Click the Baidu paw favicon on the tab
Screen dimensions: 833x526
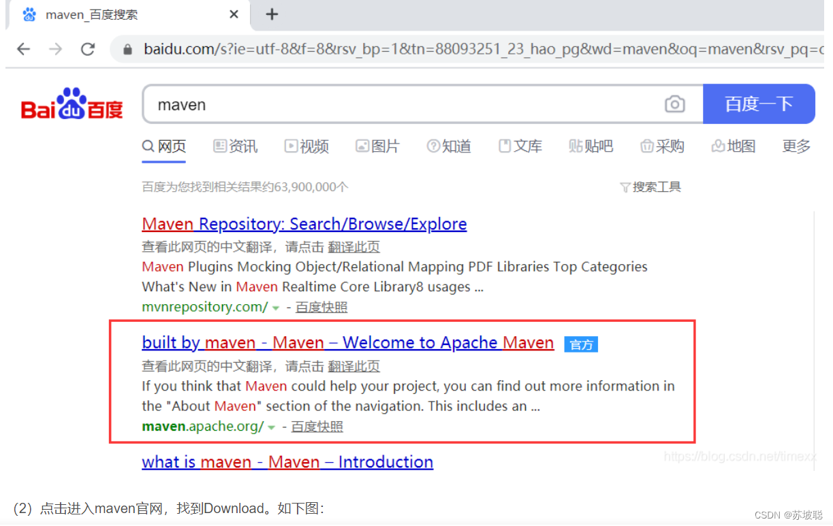click(29, 14)
